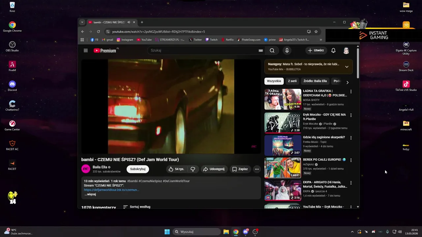Open the defjamworldtour.lnk.to link
The width and height of the screenshot is (422, 237).
111,190
